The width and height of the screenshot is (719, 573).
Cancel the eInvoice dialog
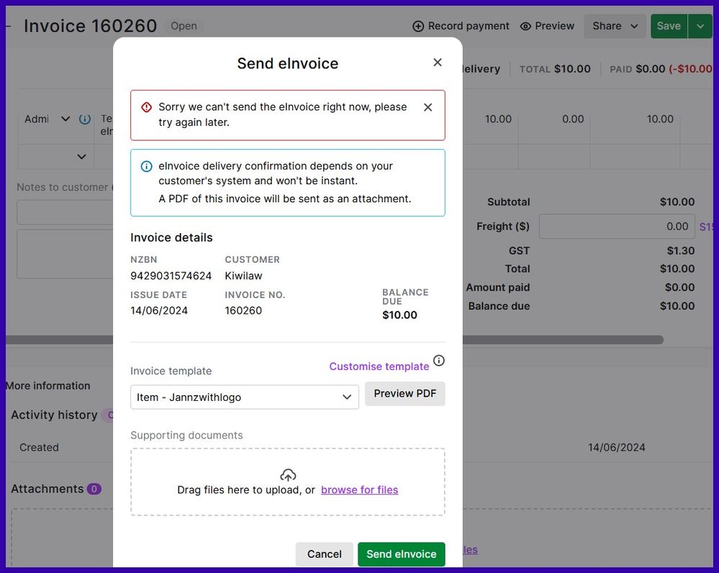324,554
